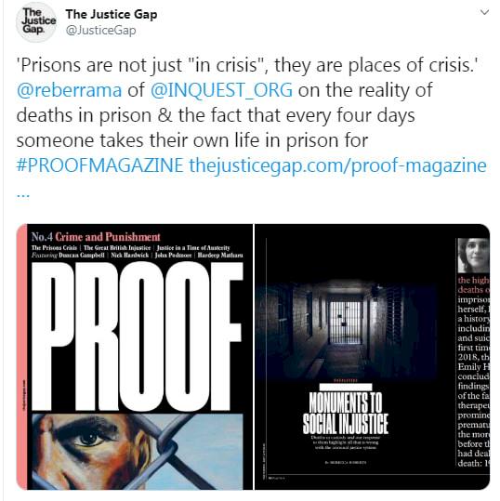Image resolution: width=500 pixels, height=501 pixels.
Task: Click the author portrait photo thumbnail
Action: coord(473,256)
